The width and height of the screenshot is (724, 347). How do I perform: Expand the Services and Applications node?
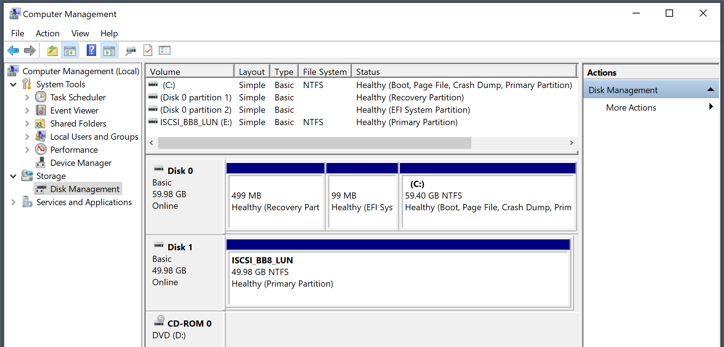tap(13, 202)
